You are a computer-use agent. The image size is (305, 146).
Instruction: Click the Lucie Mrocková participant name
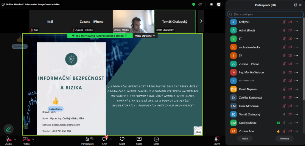tap(249, 106)
